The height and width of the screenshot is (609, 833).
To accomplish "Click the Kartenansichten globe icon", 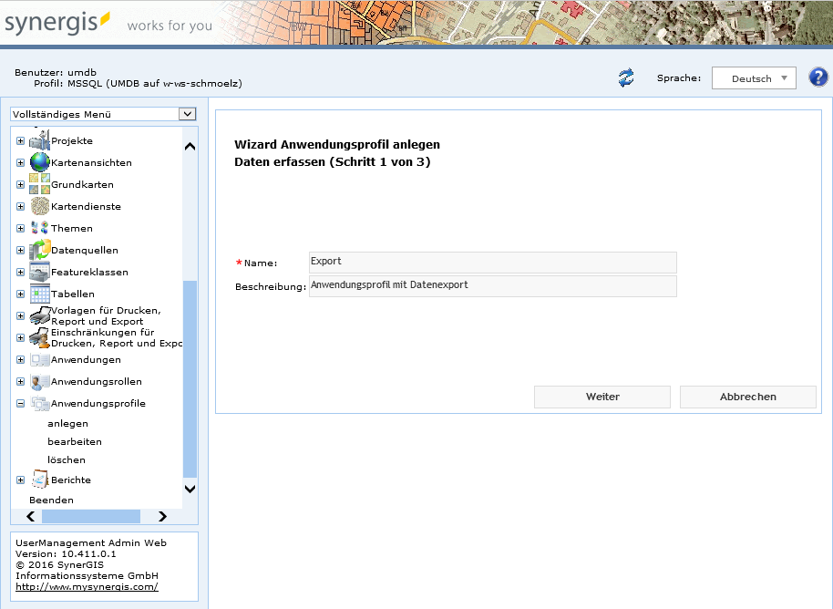I will (x=40, y=162).
